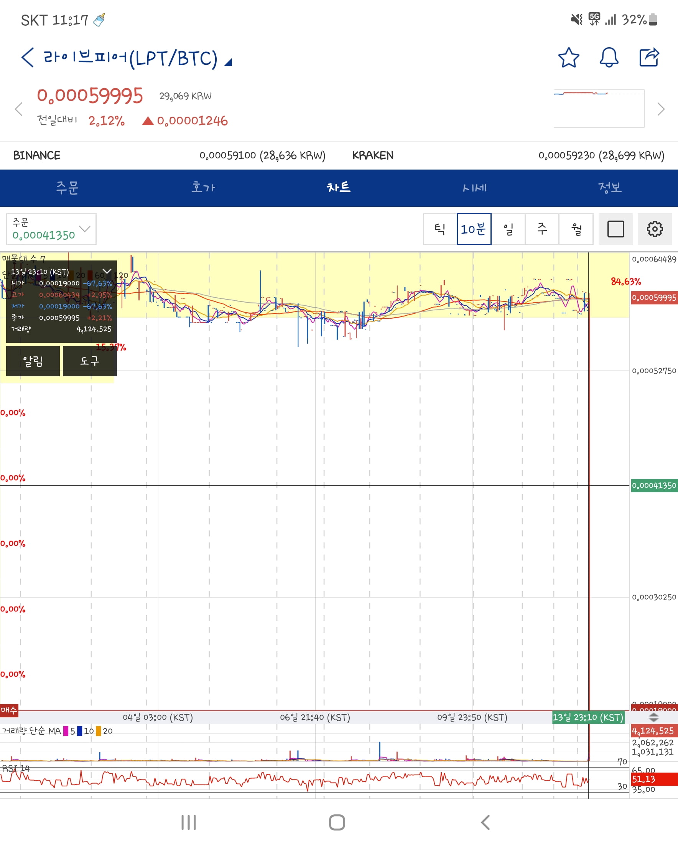This screenshot has height=847, width=678.
Task: Select the 틱 chart interval
Action: [x=440, y=229]
